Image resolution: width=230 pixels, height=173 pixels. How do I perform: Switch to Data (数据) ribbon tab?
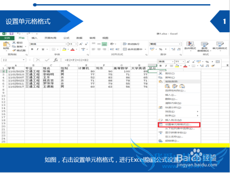80,38
